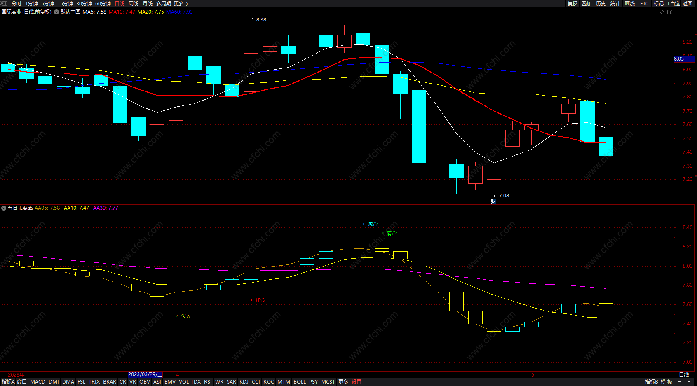Viewport: 697px width, 386px height.
Task: Click 返回 to go back
Action: [688, 3]
